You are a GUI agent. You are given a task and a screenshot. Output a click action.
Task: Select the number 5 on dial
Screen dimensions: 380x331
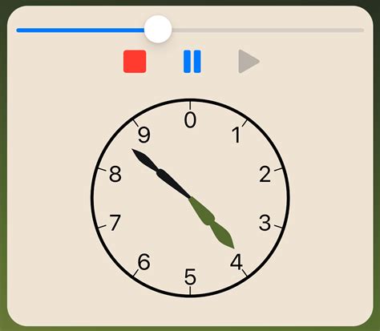(x=190, y=277)
